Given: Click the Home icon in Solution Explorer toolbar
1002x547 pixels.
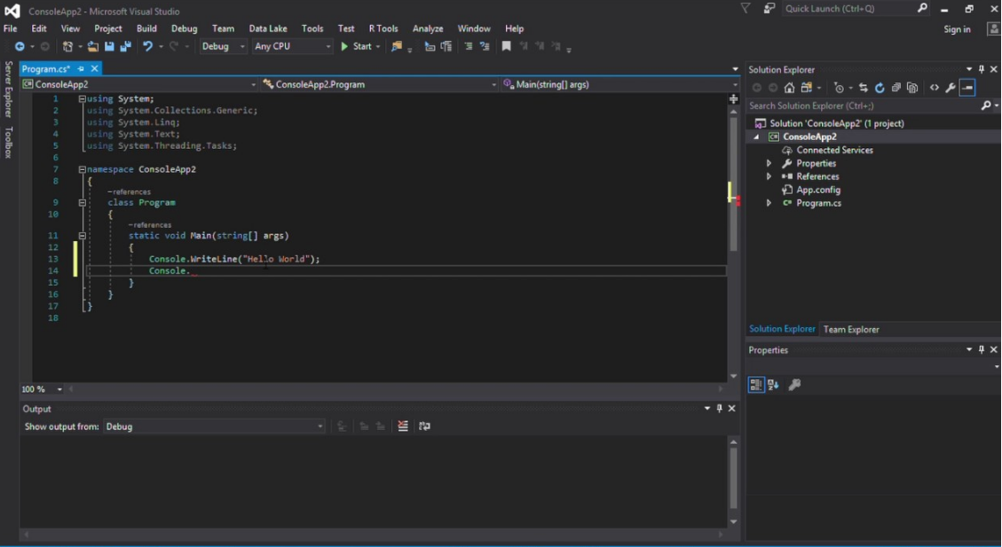Looking at the screenshot, I should tap(788, 87).
